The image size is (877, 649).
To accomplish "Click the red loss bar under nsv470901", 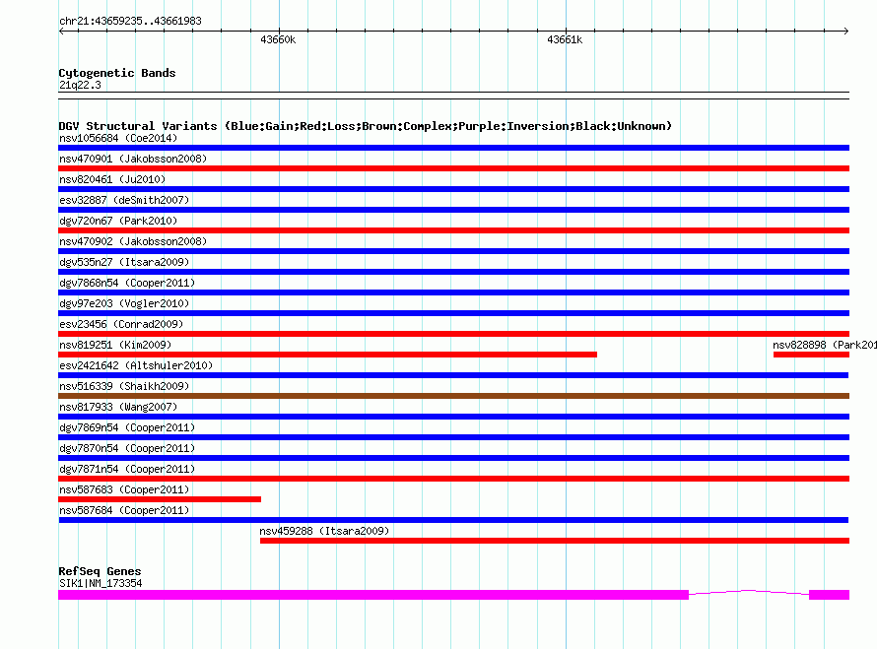I will 453,168.
